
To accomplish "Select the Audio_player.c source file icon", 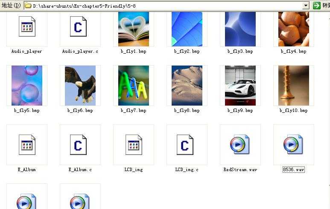I will 78,26.
